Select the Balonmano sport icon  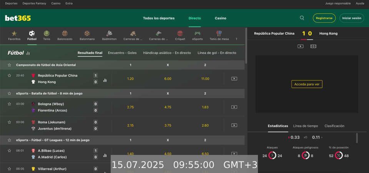point(87,33)
